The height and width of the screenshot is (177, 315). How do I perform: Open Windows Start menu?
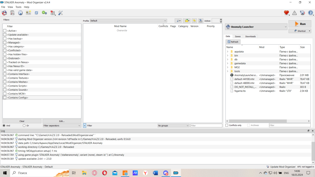[5, 173]
